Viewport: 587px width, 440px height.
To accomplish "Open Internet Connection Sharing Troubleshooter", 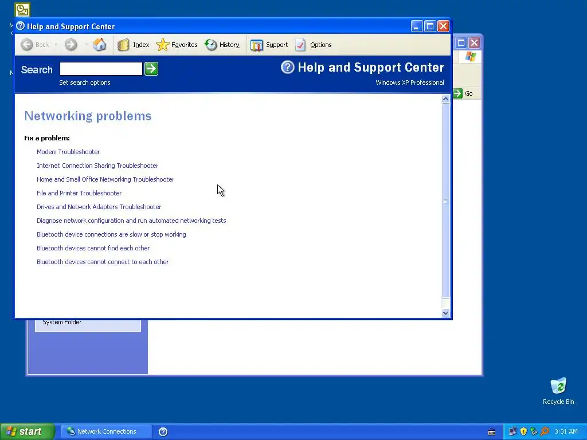I will tap(97, 166).
